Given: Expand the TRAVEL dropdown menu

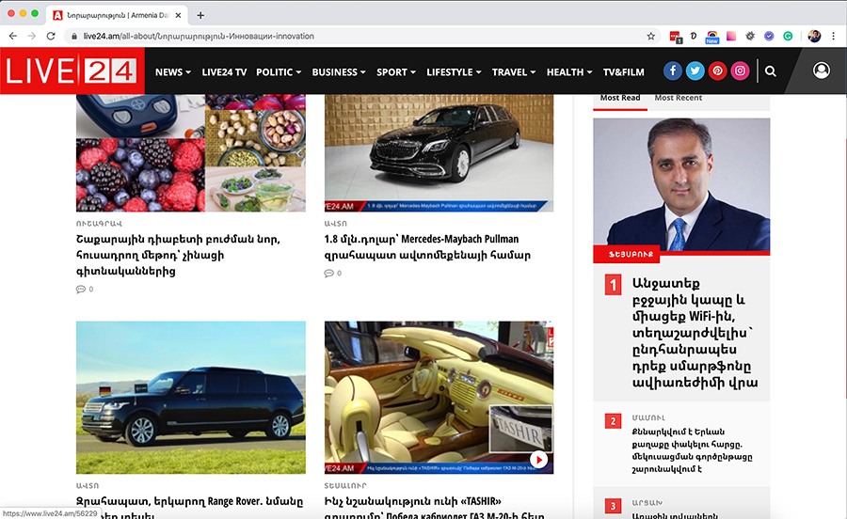Looking at the screenshot, I should click(514, 71).
